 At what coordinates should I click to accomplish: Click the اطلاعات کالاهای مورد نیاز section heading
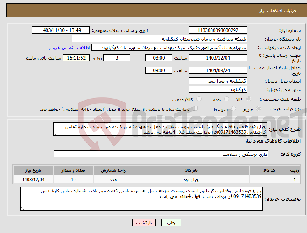click(272, 141)
